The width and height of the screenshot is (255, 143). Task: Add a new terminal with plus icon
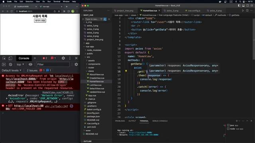pos(237,121)
